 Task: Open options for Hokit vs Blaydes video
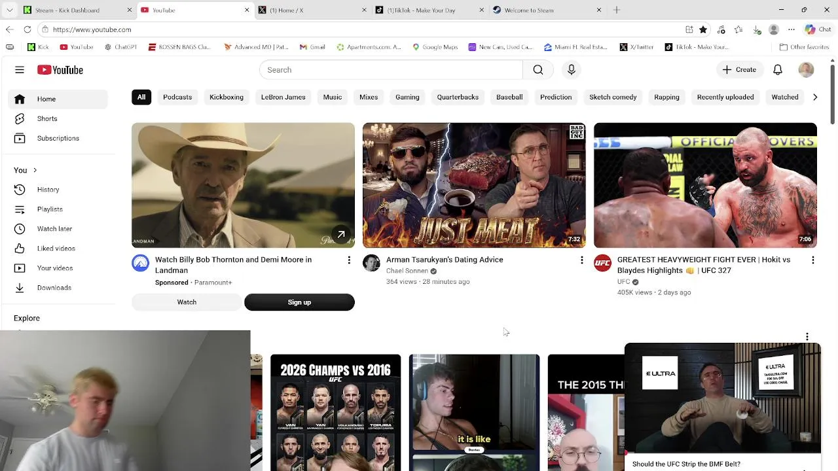point(812,260)
